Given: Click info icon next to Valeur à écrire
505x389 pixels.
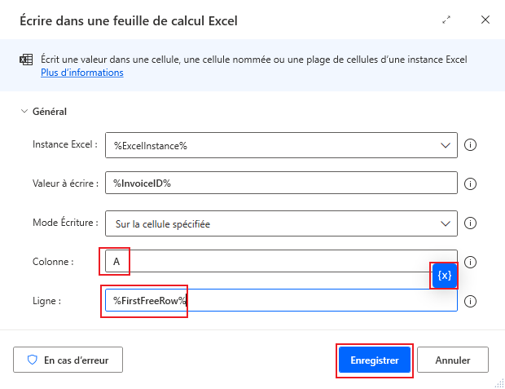Looking at the screenshot, I should (x=470, y=183).
